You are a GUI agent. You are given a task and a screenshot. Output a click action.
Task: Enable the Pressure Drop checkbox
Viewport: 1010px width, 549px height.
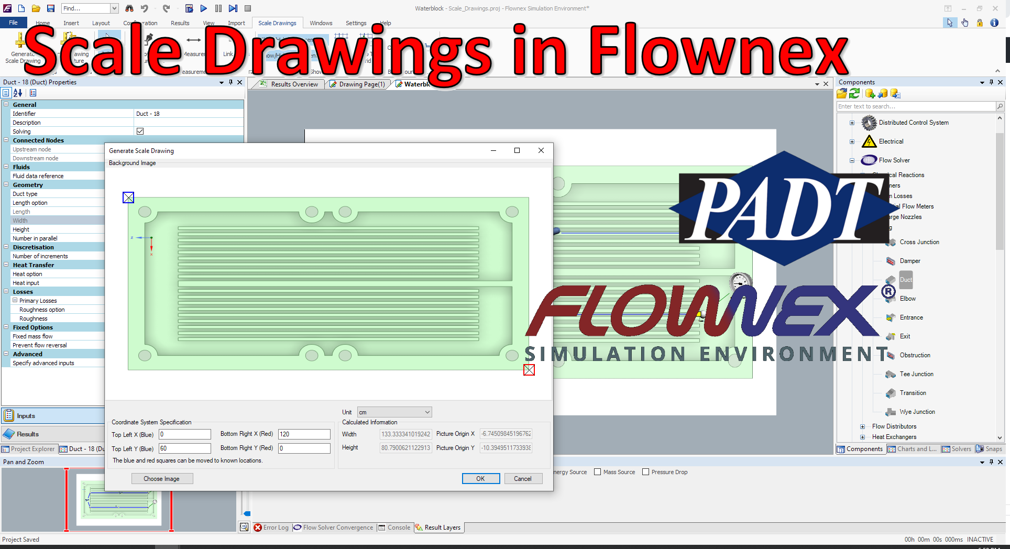click(645, 472)
